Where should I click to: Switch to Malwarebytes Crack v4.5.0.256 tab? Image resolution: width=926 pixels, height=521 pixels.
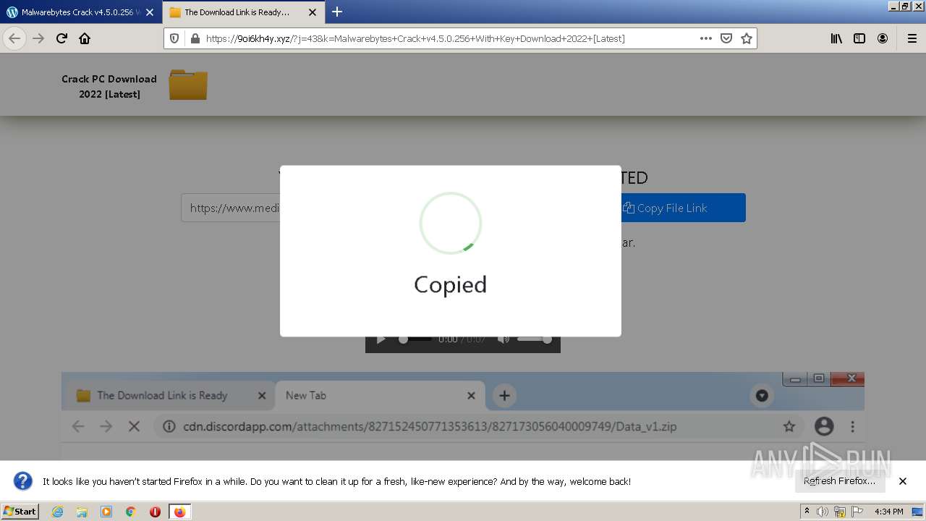click(x=80, y=12)
